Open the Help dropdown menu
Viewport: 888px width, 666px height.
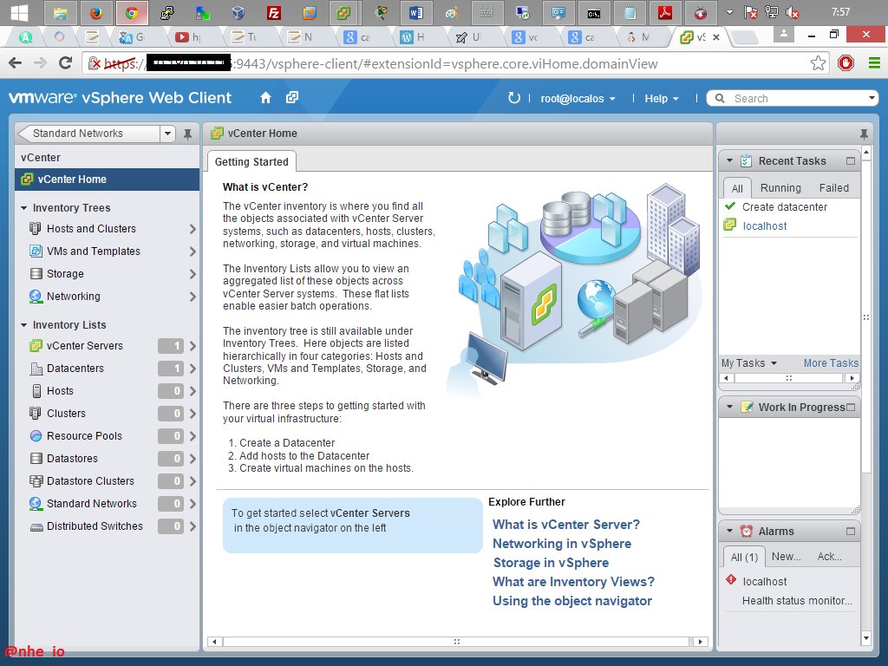point(662,99)
